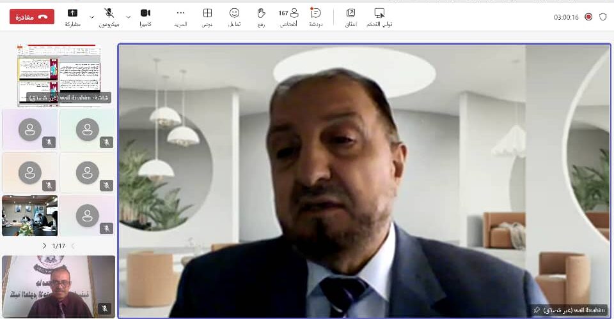Expand the camera options dropdown arrow
The width and height of the screenshot is (614, 319).
128,17
